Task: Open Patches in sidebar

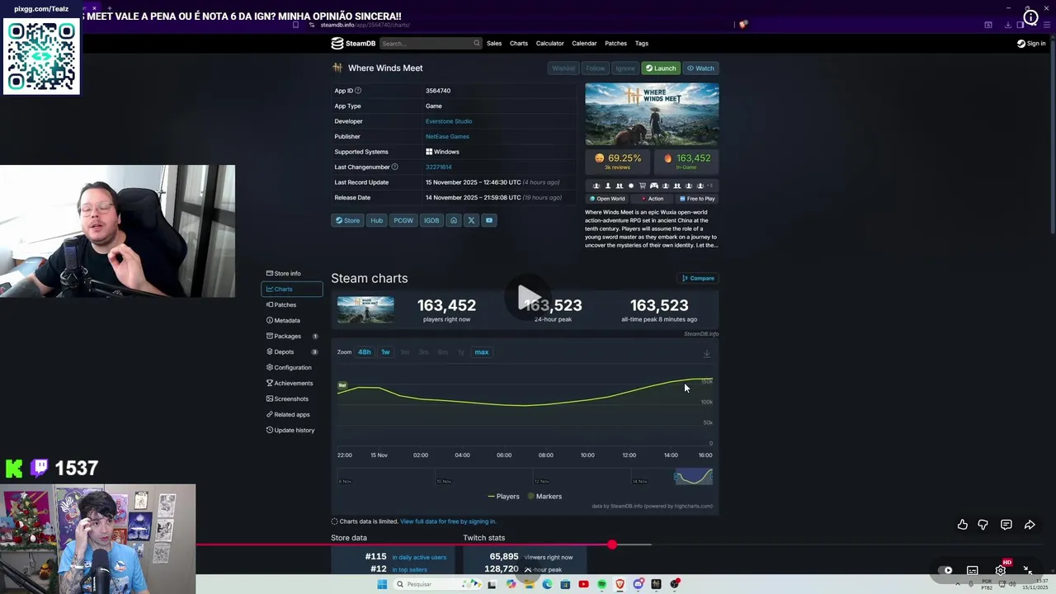Action: pos(292,304)
